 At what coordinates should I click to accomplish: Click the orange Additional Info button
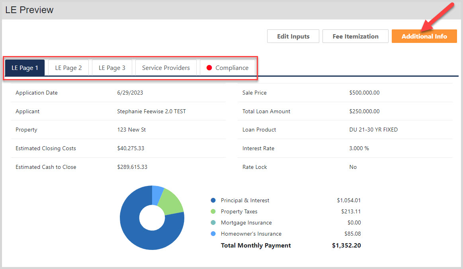coord(424,36)
